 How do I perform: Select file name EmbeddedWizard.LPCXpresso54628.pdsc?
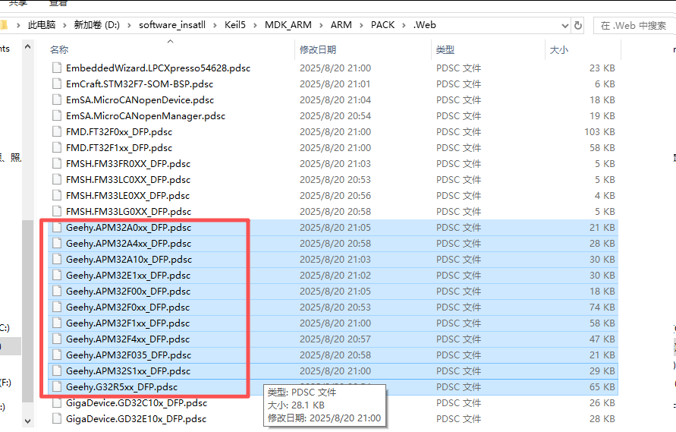tap(159, 68)
